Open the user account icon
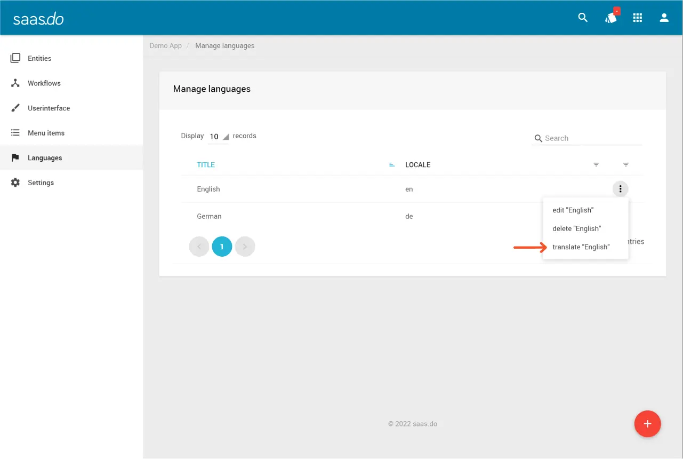The image size is (683, 459). 664,18
